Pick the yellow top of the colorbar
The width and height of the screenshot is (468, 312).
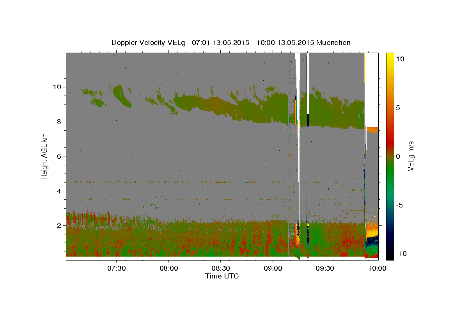(x=390, y=57)
